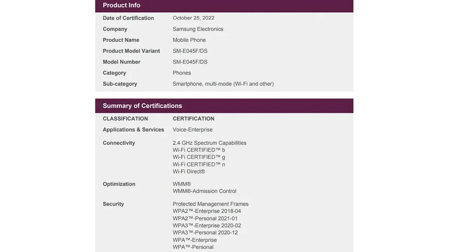The image size is (449, 252).
Task: Select the WPA3-Enterprise 2020-02 entry
Action: coord(207,225)
